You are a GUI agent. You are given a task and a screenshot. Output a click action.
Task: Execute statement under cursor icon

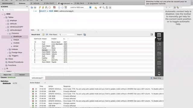43,7
